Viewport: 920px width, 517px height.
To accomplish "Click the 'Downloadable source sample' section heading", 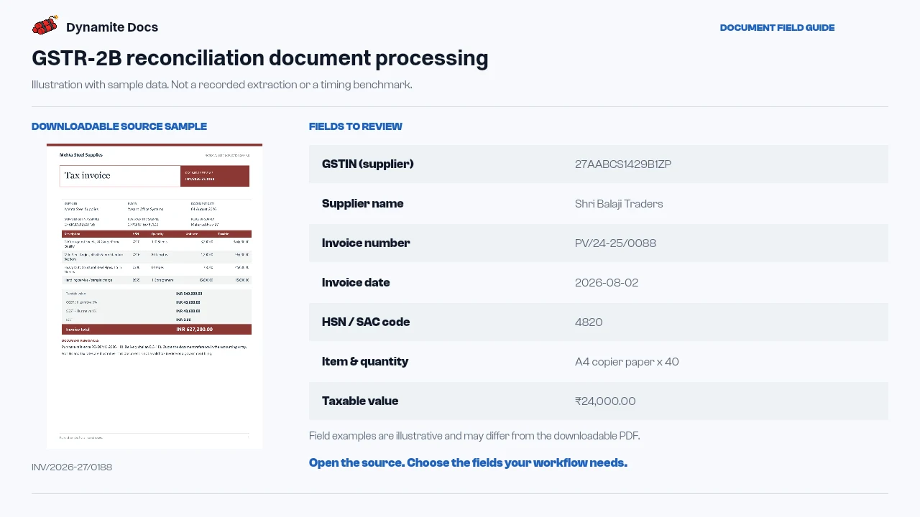I will (x=119, y=126).
